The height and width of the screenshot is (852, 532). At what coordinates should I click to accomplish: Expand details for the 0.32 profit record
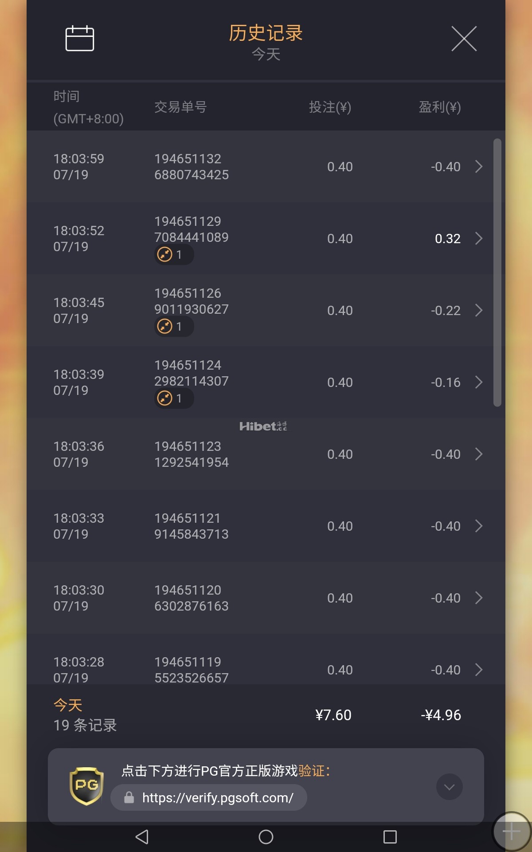479,238
